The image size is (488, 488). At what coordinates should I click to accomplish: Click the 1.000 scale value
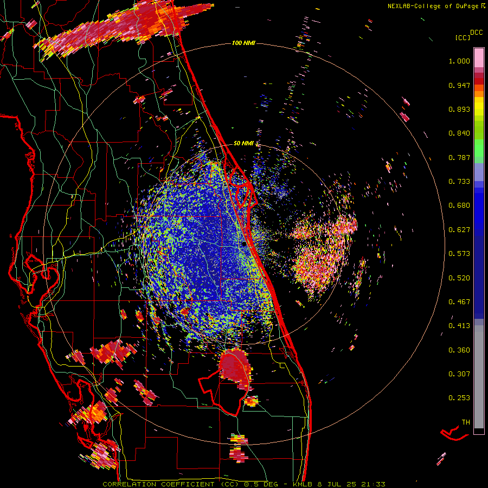coord(459,61)
